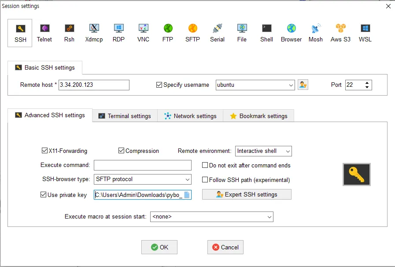Click the Remote host input field
This screenshot has width=395, height=267.
click(94, 85)
